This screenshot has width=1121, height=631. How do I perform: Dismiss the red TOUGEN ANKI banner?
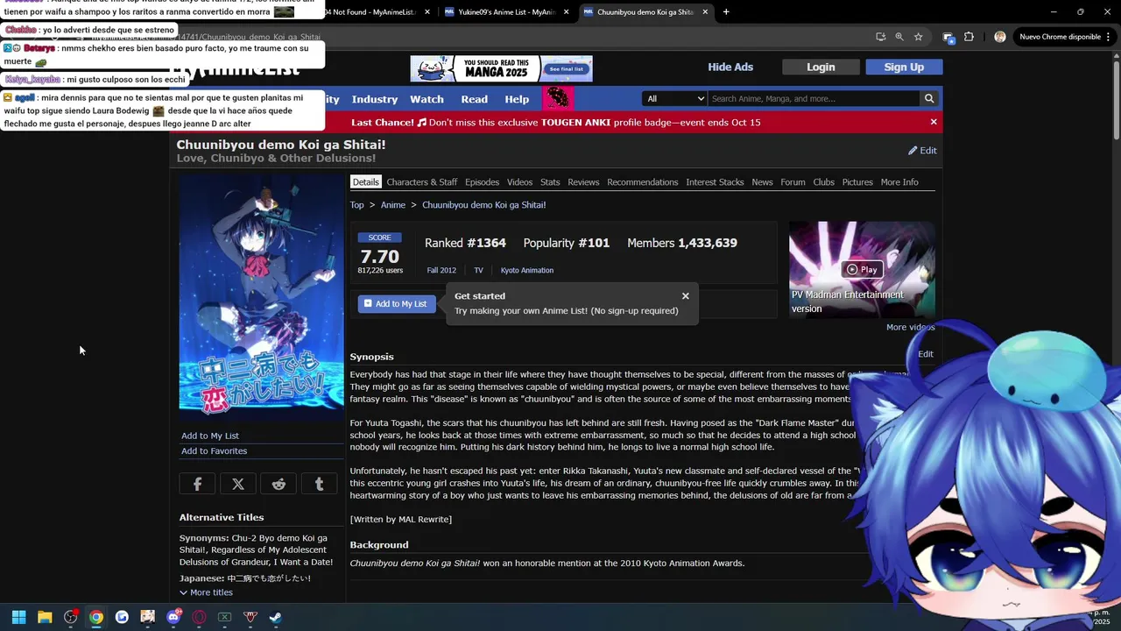click(934, 122)
